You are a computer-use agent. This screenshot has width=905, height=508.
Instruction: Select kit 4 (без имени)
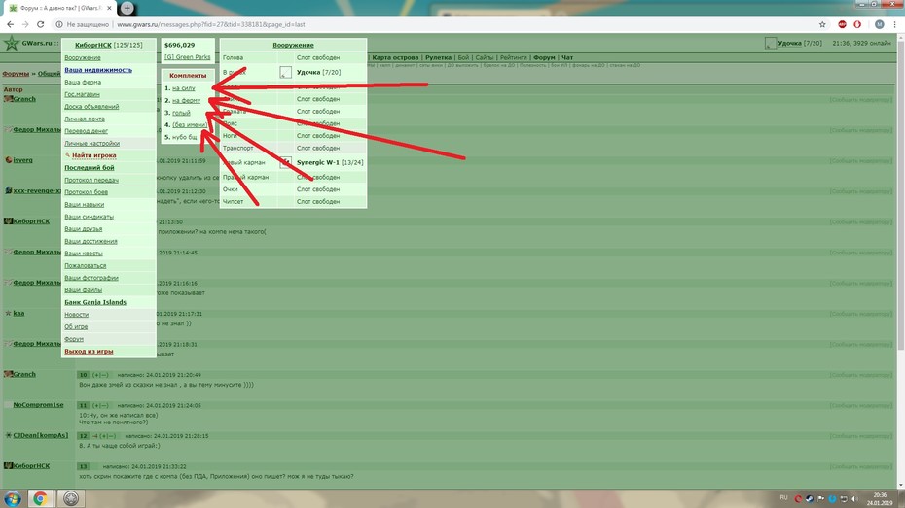click(x=190, y=125)
